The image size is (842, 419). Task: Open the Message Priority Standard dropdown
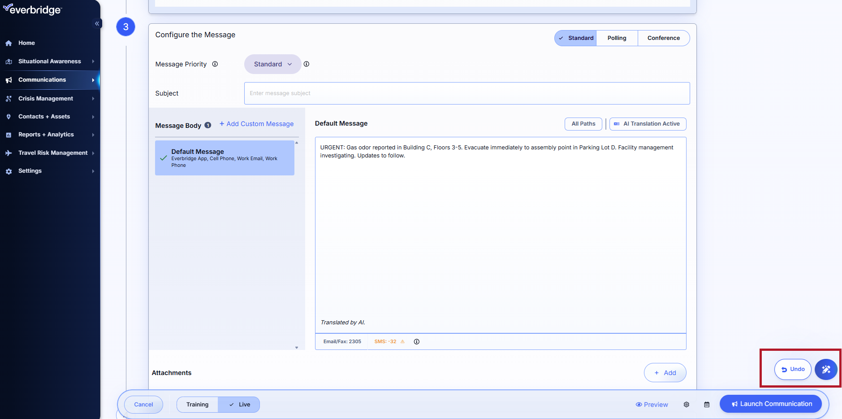[x=272, y=64]
